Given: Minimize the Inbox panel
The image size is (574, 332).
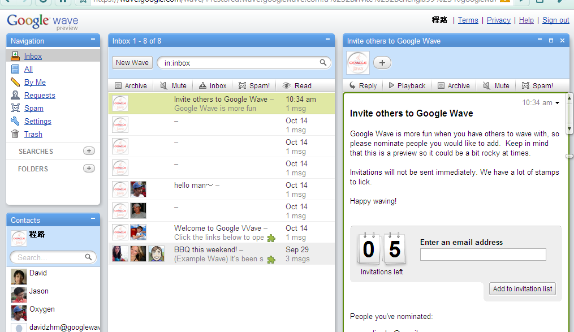Looking at the screenshot, I should point(327,39).
